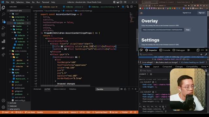Click the editor horizontal scrollbar
Image resolution: width=209 pixels, height=117 pixels.
point(65,85)
